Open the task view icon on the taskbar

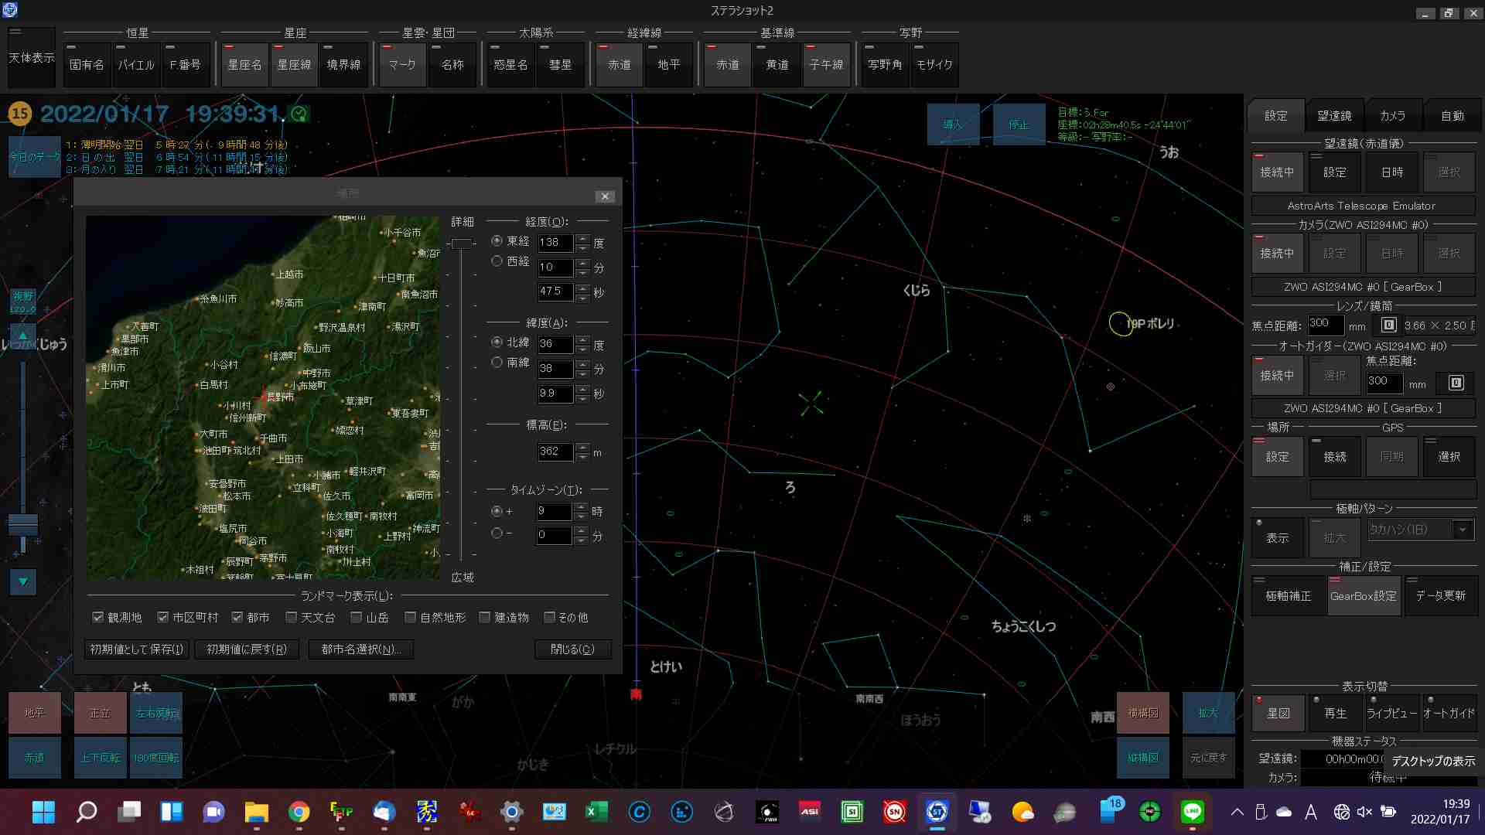coord(128,812)
